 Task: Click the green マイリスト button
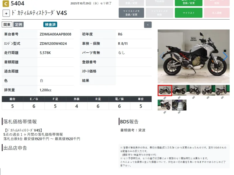point(188,13)
